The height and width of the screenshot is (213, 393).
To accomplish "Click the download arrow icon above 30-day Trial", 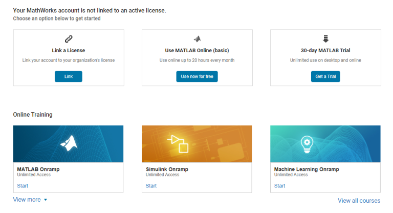I will point(325,39).
